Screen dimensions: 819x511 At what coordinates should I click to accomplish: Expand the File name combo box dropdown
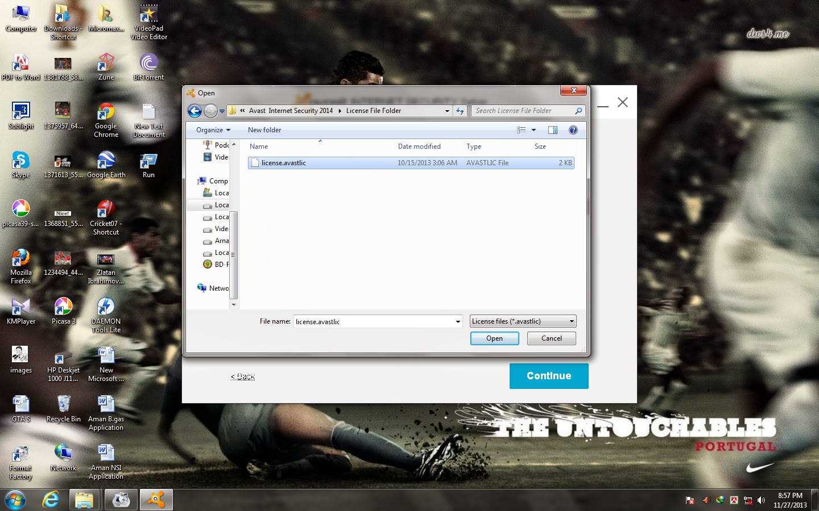458,322
